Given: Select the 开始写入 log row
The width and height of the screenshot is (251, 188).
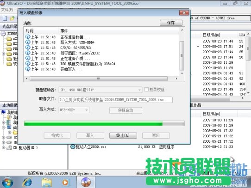Looking at the screenshot, I should pos(102,69).
